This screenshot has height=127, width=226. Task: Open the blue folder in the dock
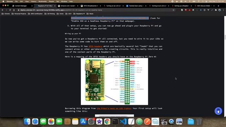click(191, 121)
